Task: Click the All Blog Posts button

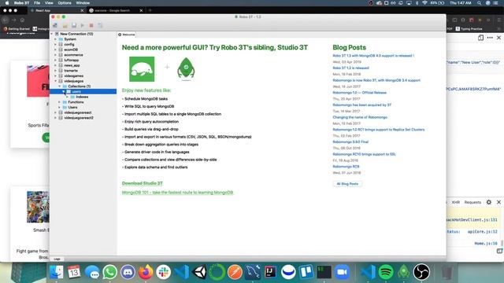Action: (x=347, y=184)
